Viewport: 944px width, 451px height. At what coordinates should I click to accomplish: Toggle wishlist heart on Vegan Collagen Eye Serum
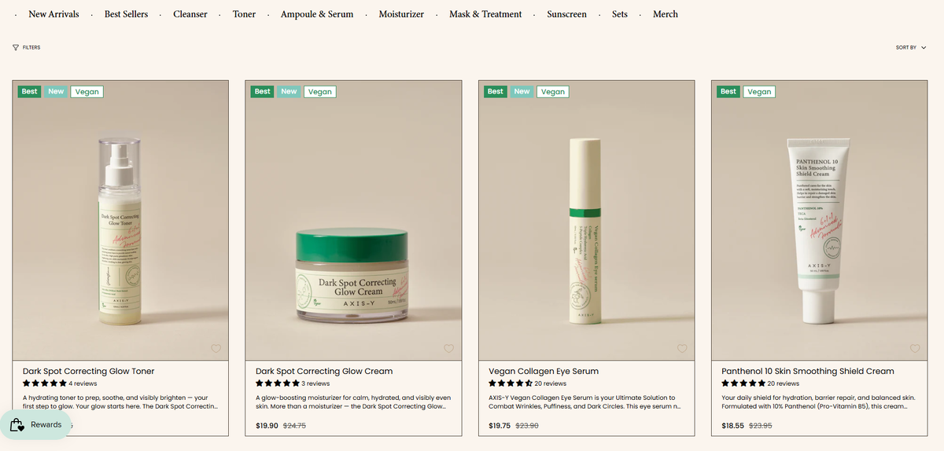click(x=682, y=349)
